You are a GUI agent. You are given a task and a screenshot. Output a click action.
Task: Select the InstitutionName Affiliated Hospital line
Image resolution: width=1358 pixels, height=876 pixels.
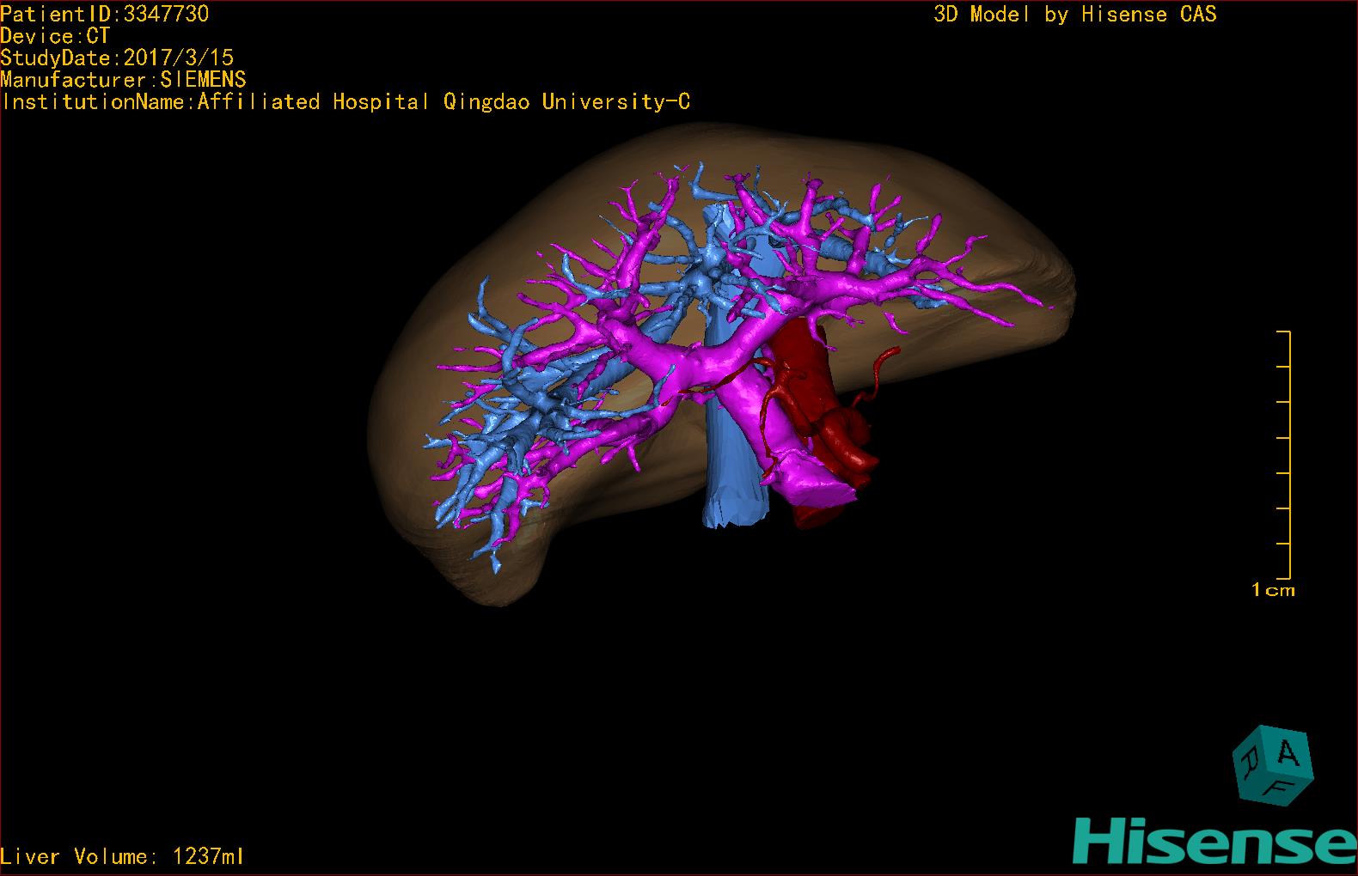[346, 102]
